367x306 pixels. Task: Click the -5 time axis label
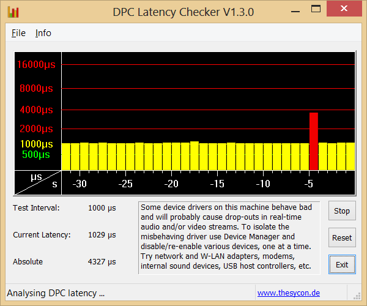coord(309,184)
